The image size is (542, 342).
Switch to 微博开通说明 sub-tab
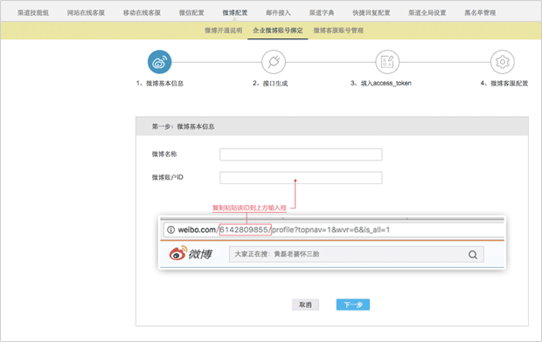coord(223,31)
